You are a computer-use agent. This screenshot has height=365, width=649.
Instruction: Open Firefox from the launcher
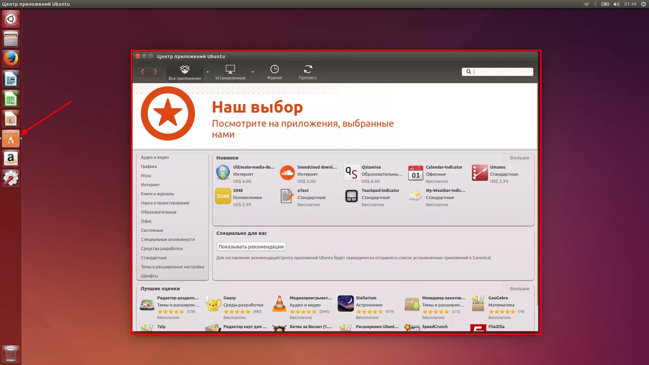pyautogui.click(x=11, y=59)
